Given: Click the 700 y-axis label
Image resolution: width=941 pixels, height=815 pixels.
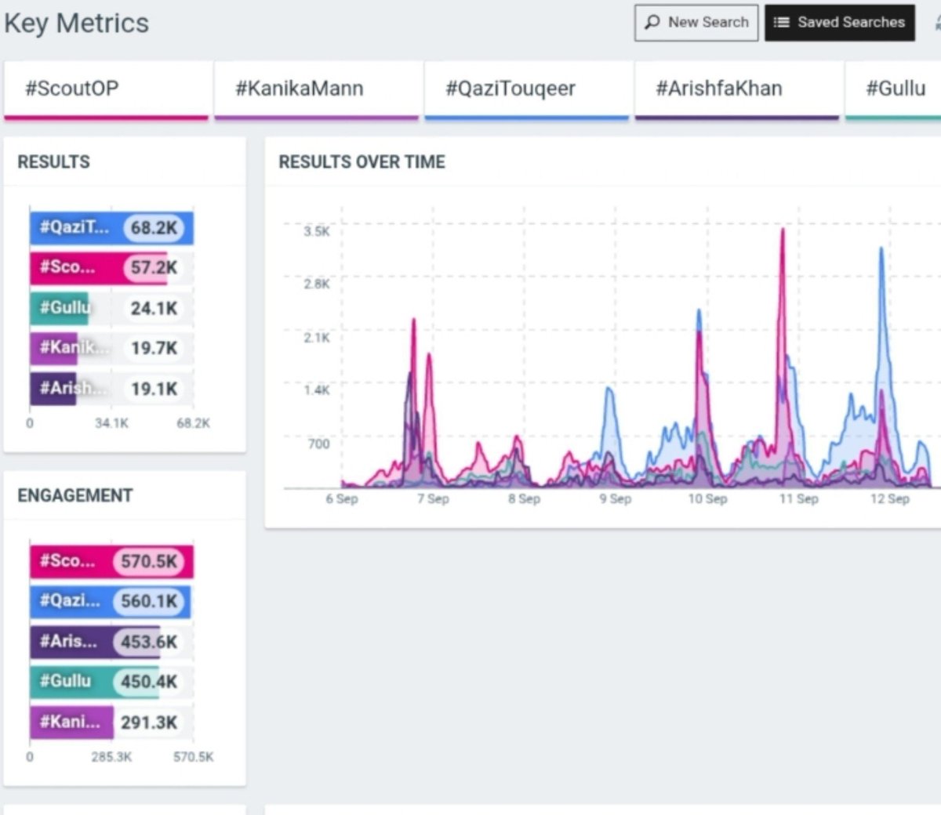Looking at the screenshot, I should 318,444.
